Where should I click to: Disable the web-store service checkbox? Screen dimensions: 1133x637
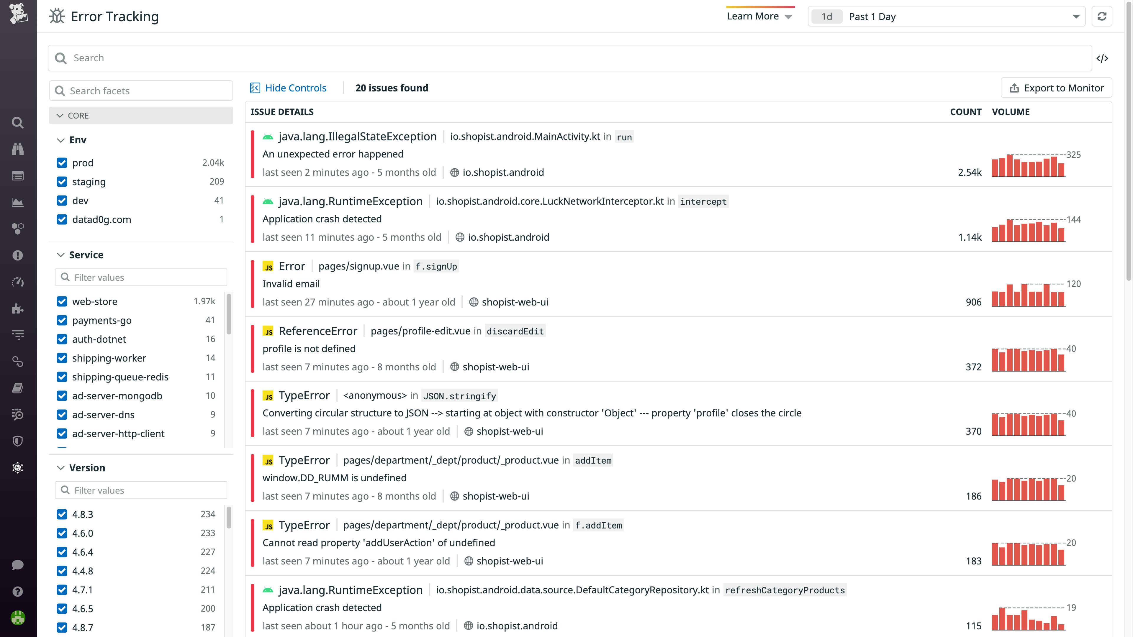point(62,302)
